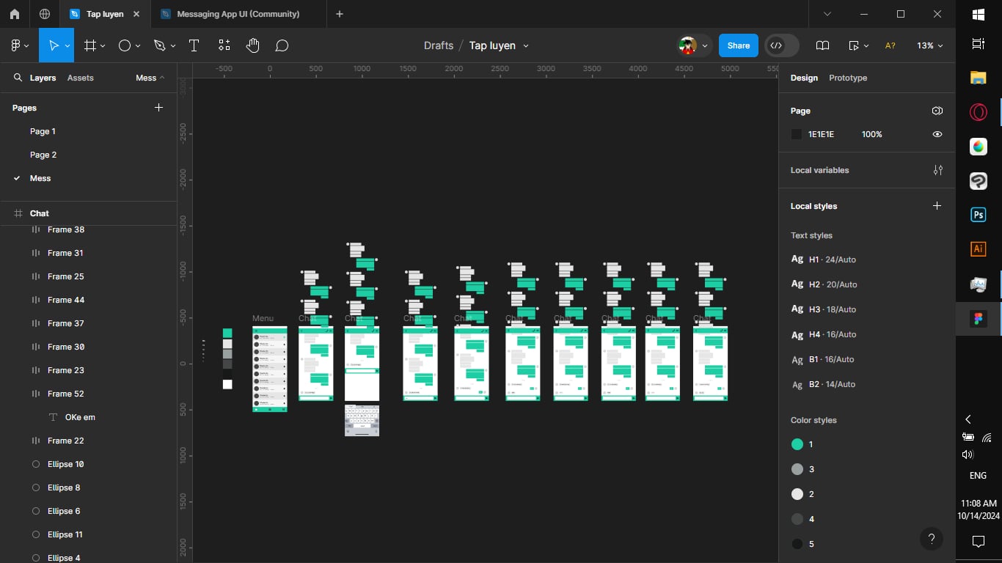Select the Move tool

click(53, 45)
